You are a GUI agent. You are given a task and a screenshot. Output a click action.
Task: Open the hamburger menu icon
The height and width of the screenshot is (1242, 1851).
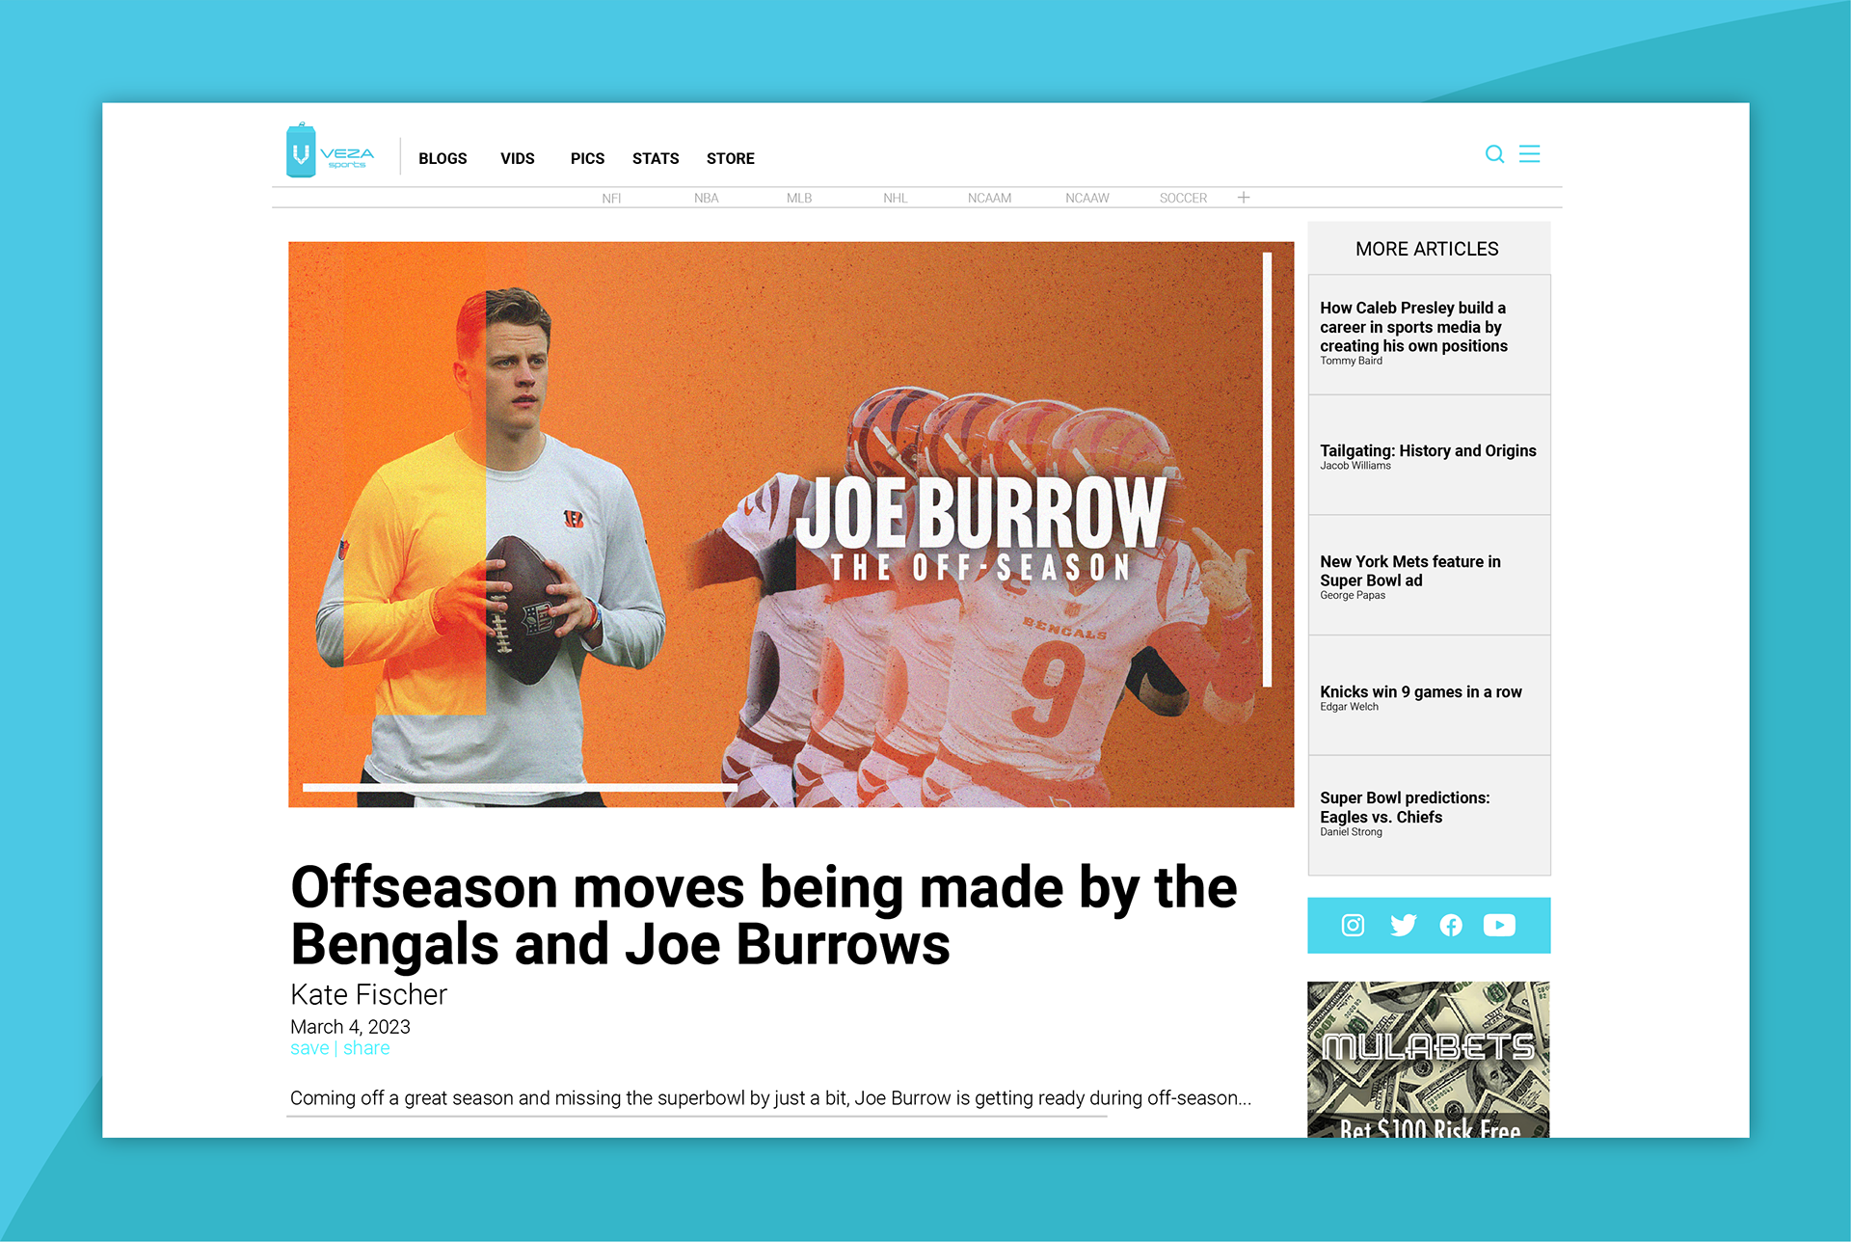pyautogui.click(x=1529, y=154)
